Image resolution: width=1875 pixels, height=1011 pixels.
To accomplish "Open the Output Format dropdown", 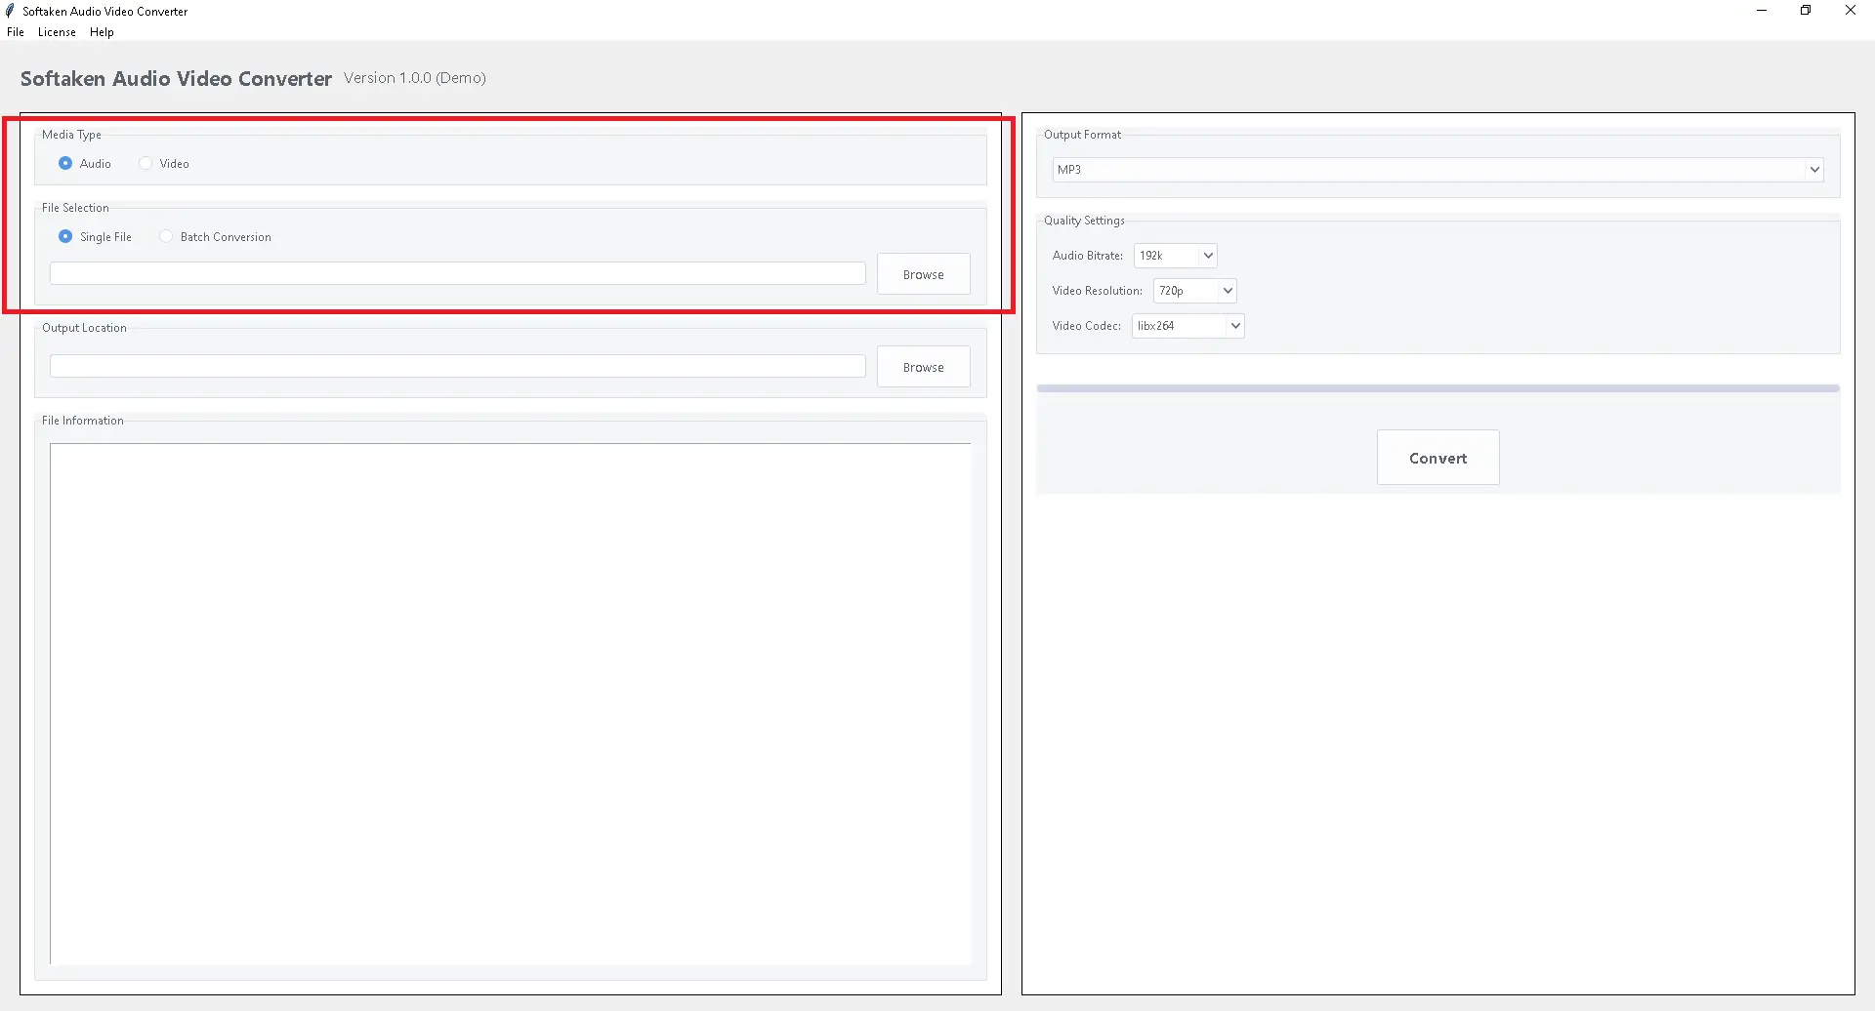I will tap(1437, 170).
